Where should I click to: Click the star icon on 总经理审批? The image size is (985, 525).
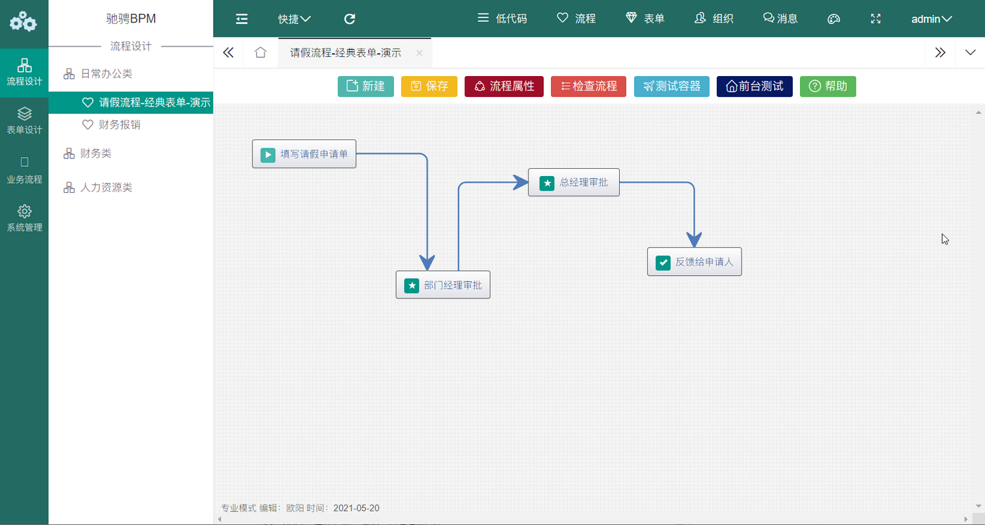coord(547,183)
